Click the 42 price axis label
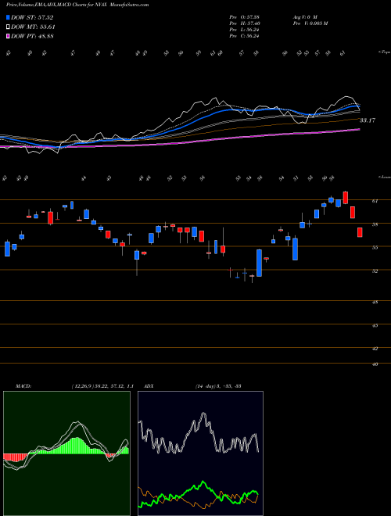This screenshot has height=516, width=391. tap(375, 349)
